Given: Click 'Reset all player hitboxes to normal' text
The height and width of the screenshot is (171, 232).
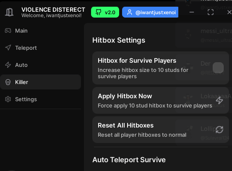Looking at the screenshot, I should tap(142, 135).
